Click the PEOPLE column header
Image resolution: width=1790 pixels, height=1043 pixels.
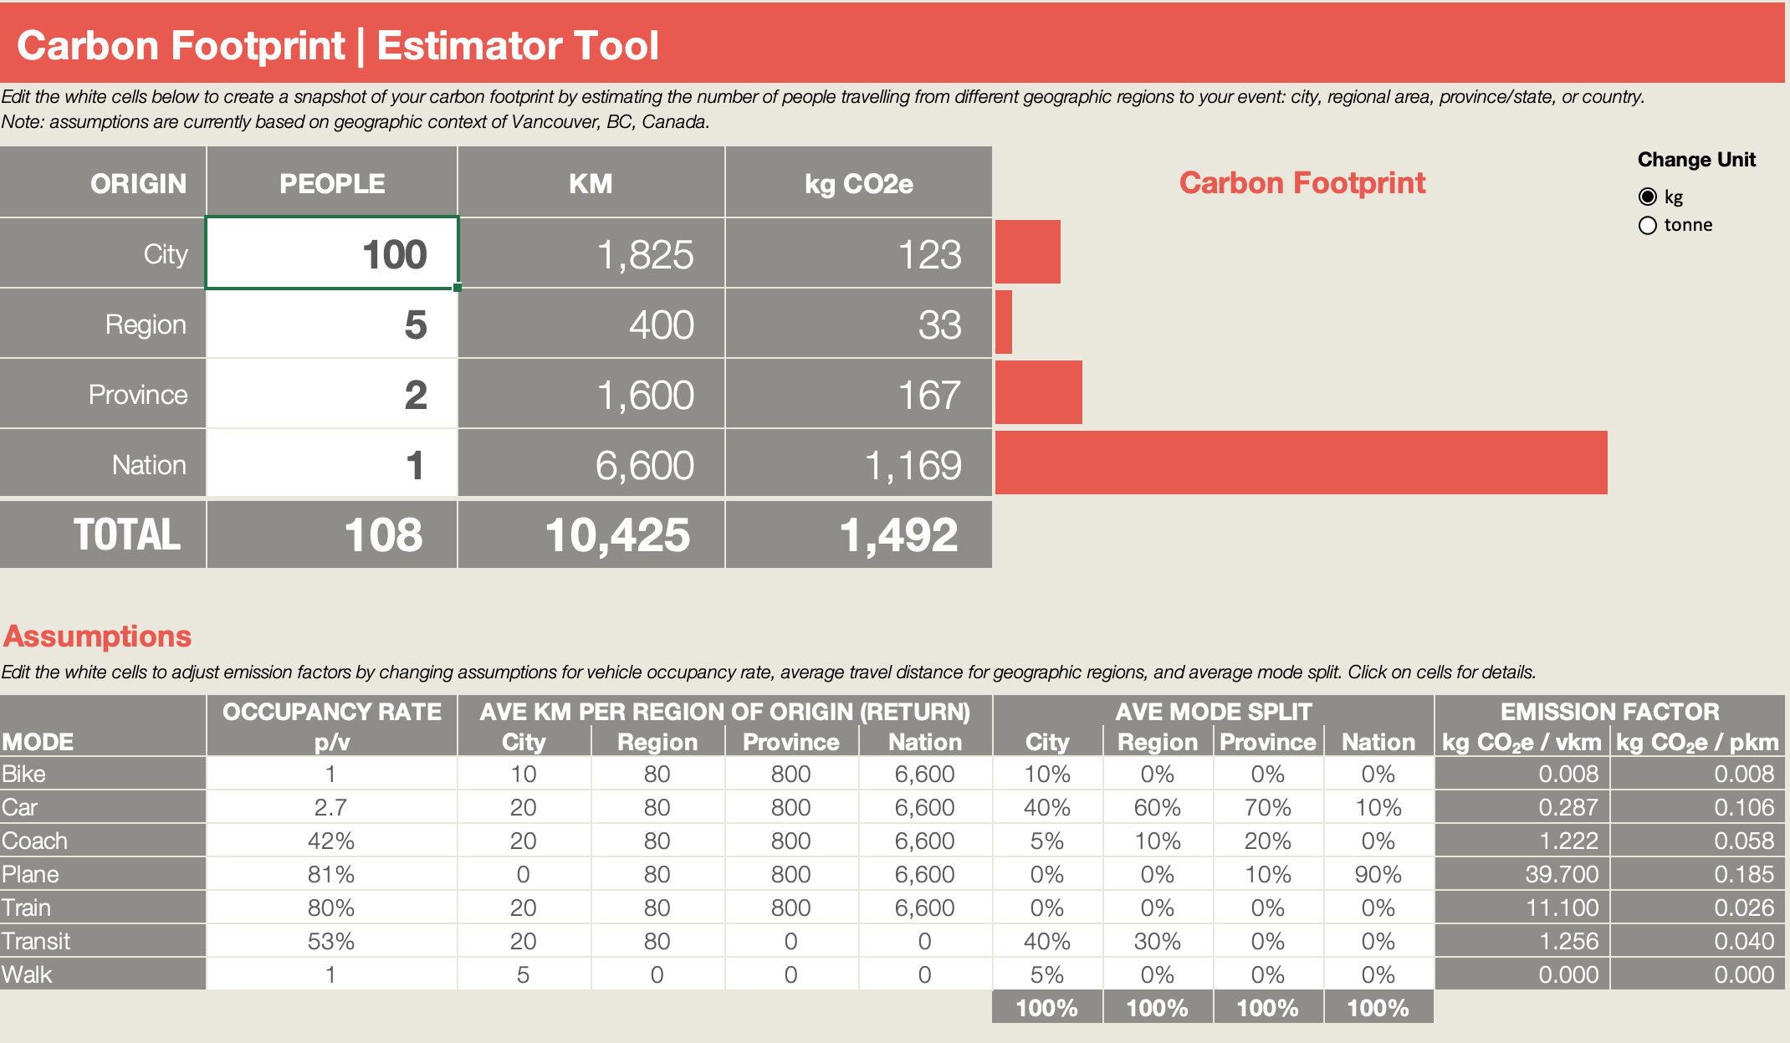tap(332, 183)
